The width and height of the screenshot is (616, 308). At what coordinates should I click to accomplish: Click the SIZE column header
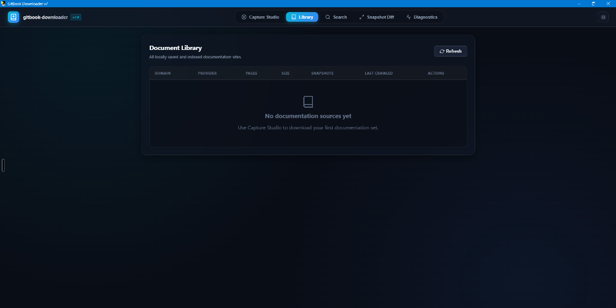(x=286, y=73)
